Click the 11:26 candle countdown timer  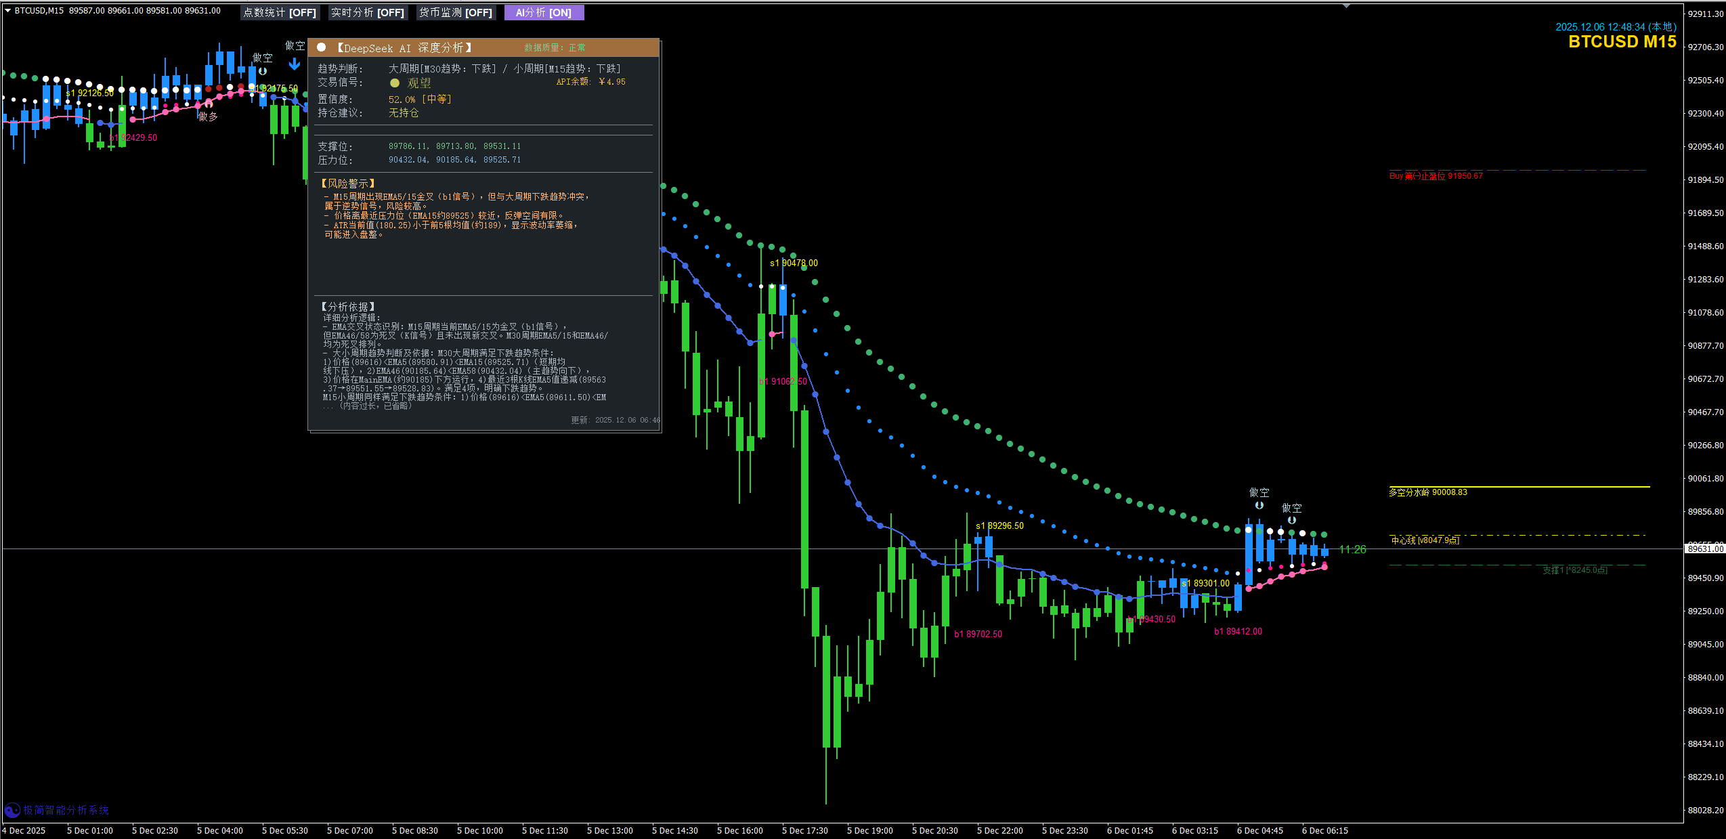pyautogui.click(x=1352, y=549)
